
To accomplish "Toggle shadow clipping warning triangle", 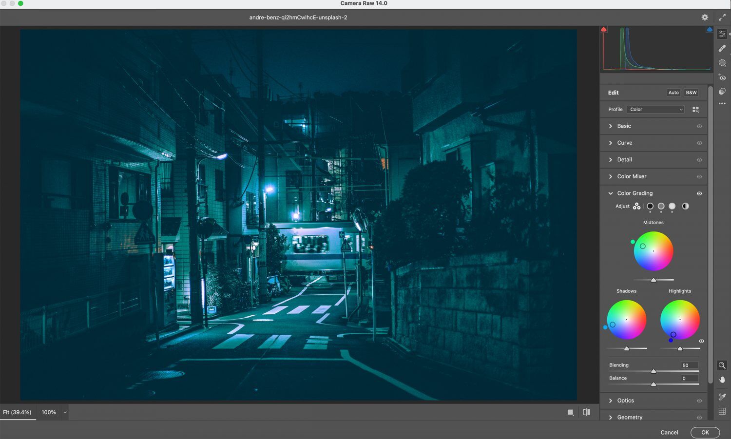I will tap(604, 30).
